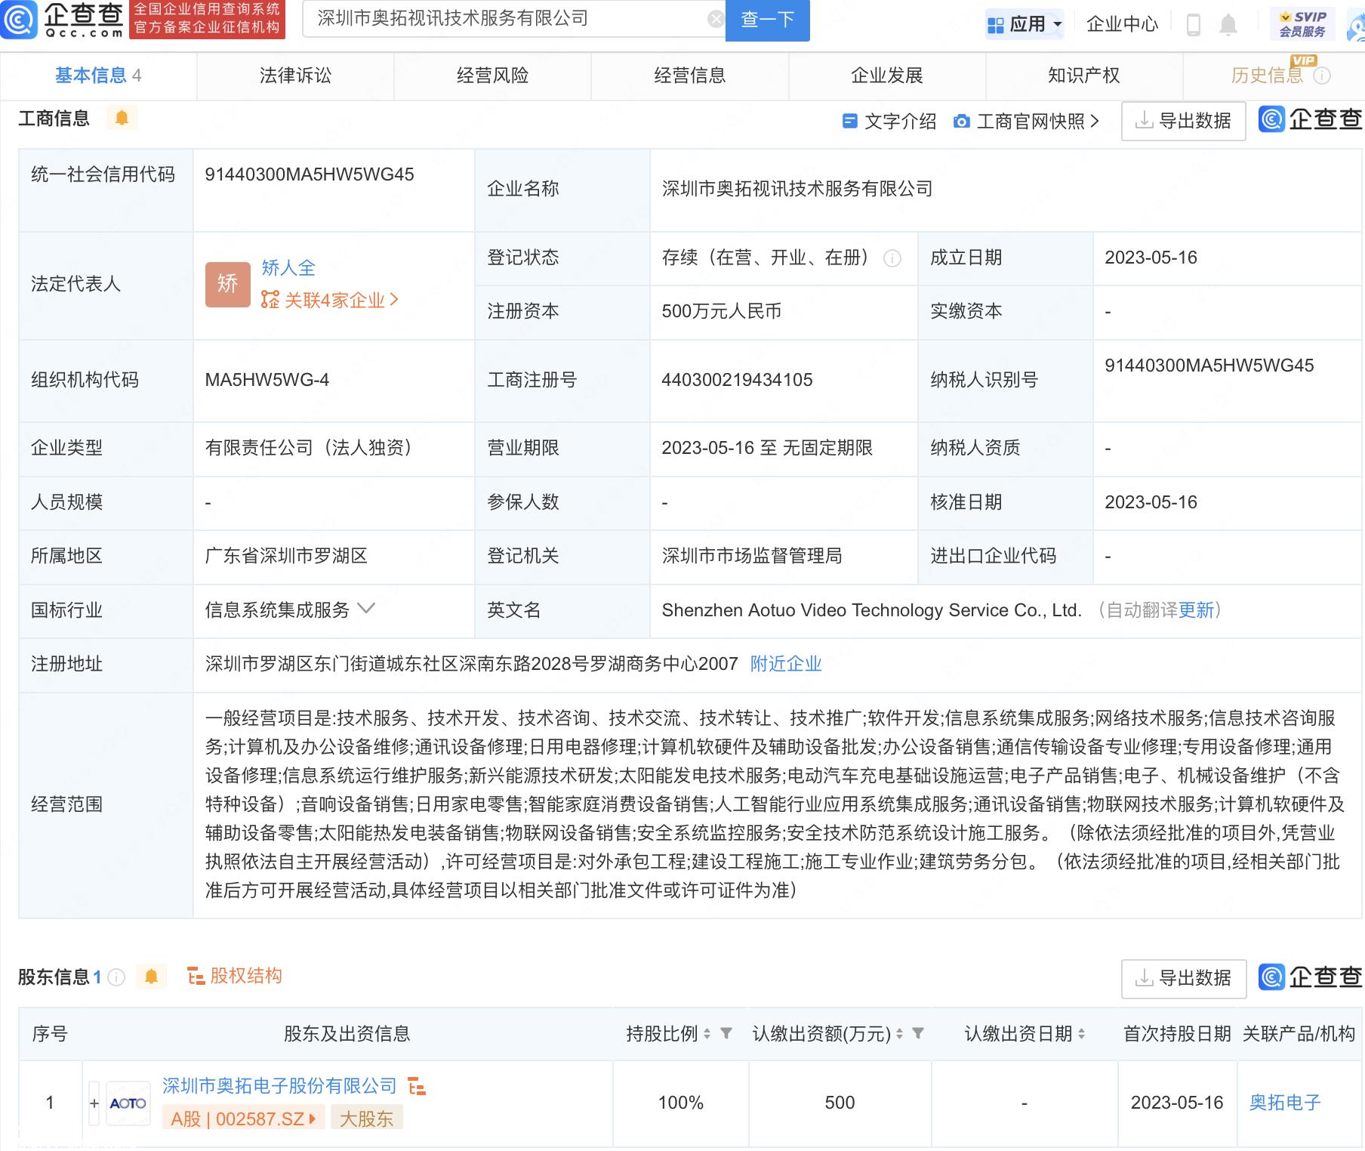This screenshot has width=1365, height=1151.
Task: Select credit code 91440300MA5HW5WG45 text
Action: click(x=310, y=174)
